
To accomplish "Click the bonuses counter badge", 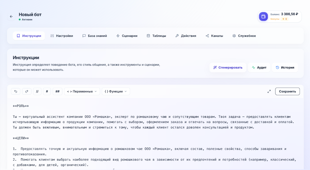I will (x=285, y=19).
